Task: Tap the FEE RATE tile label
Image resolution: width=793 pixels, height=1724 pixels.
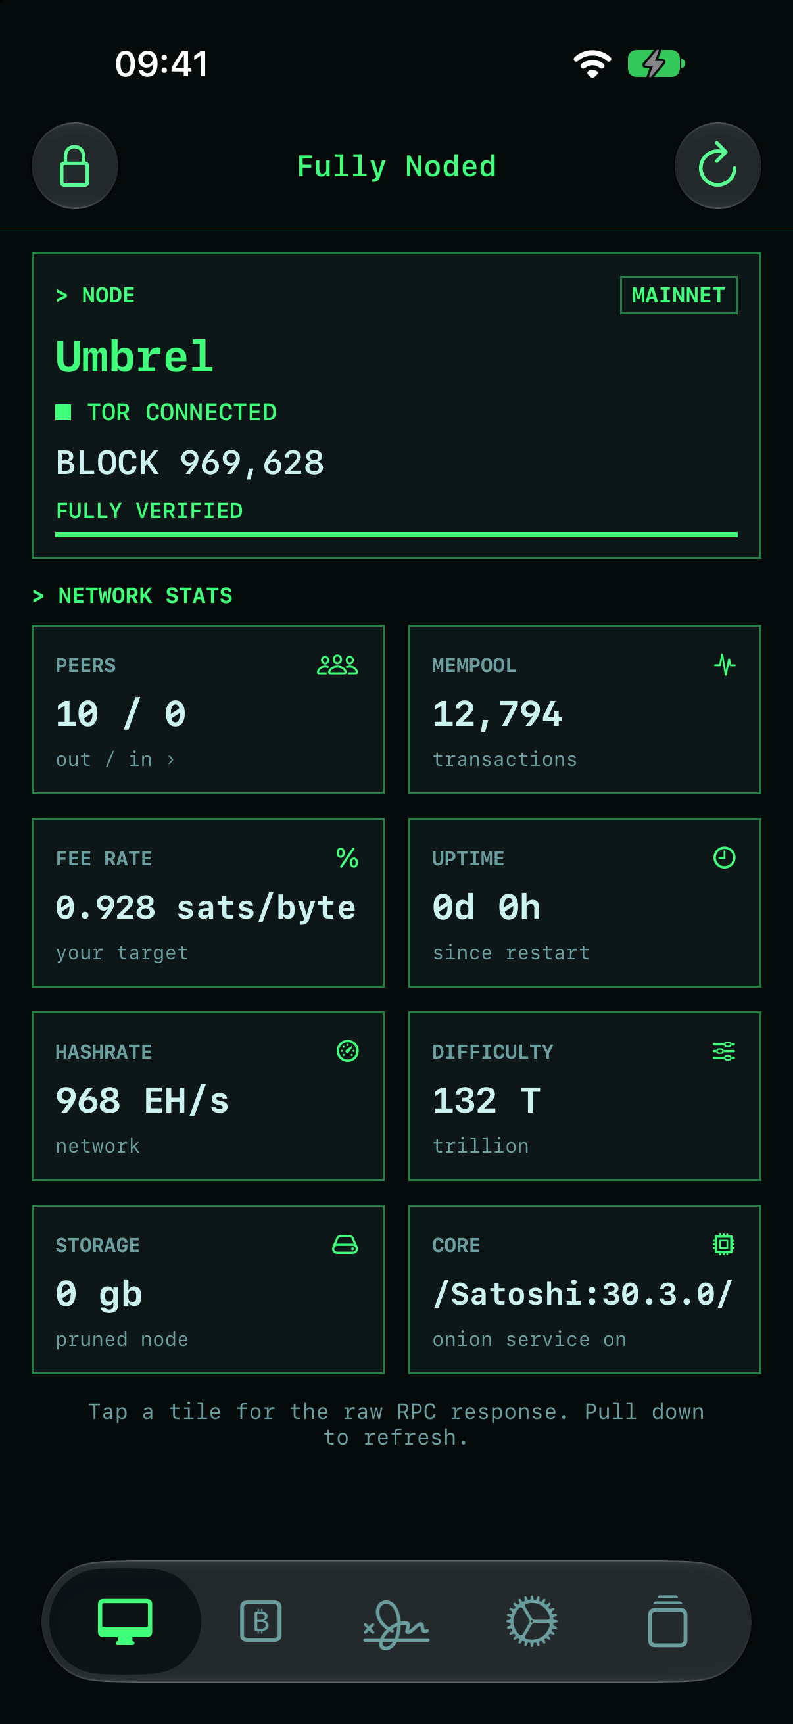Action: pyautogui.click(x=104, y=859)
